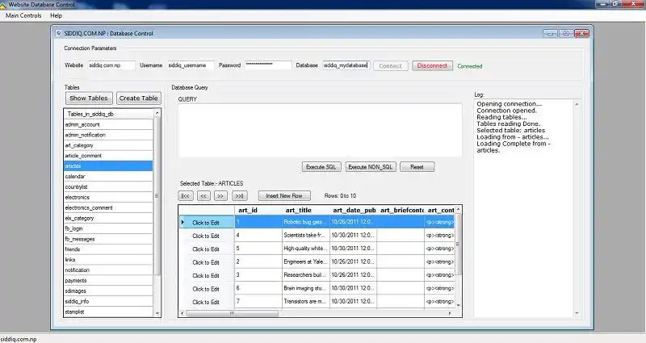
Task: Select calendar table
Action: point(108,176)
